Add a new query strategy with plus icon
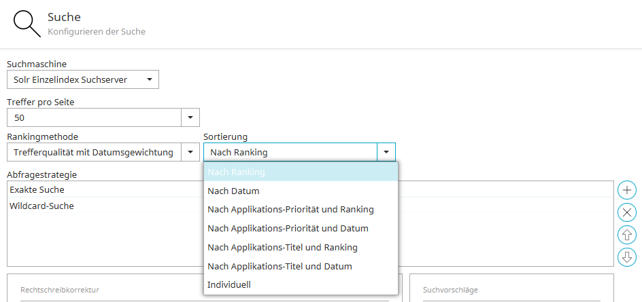Image resolution: width=642 pixels, height=302 pixels. [x=626, y=191]
